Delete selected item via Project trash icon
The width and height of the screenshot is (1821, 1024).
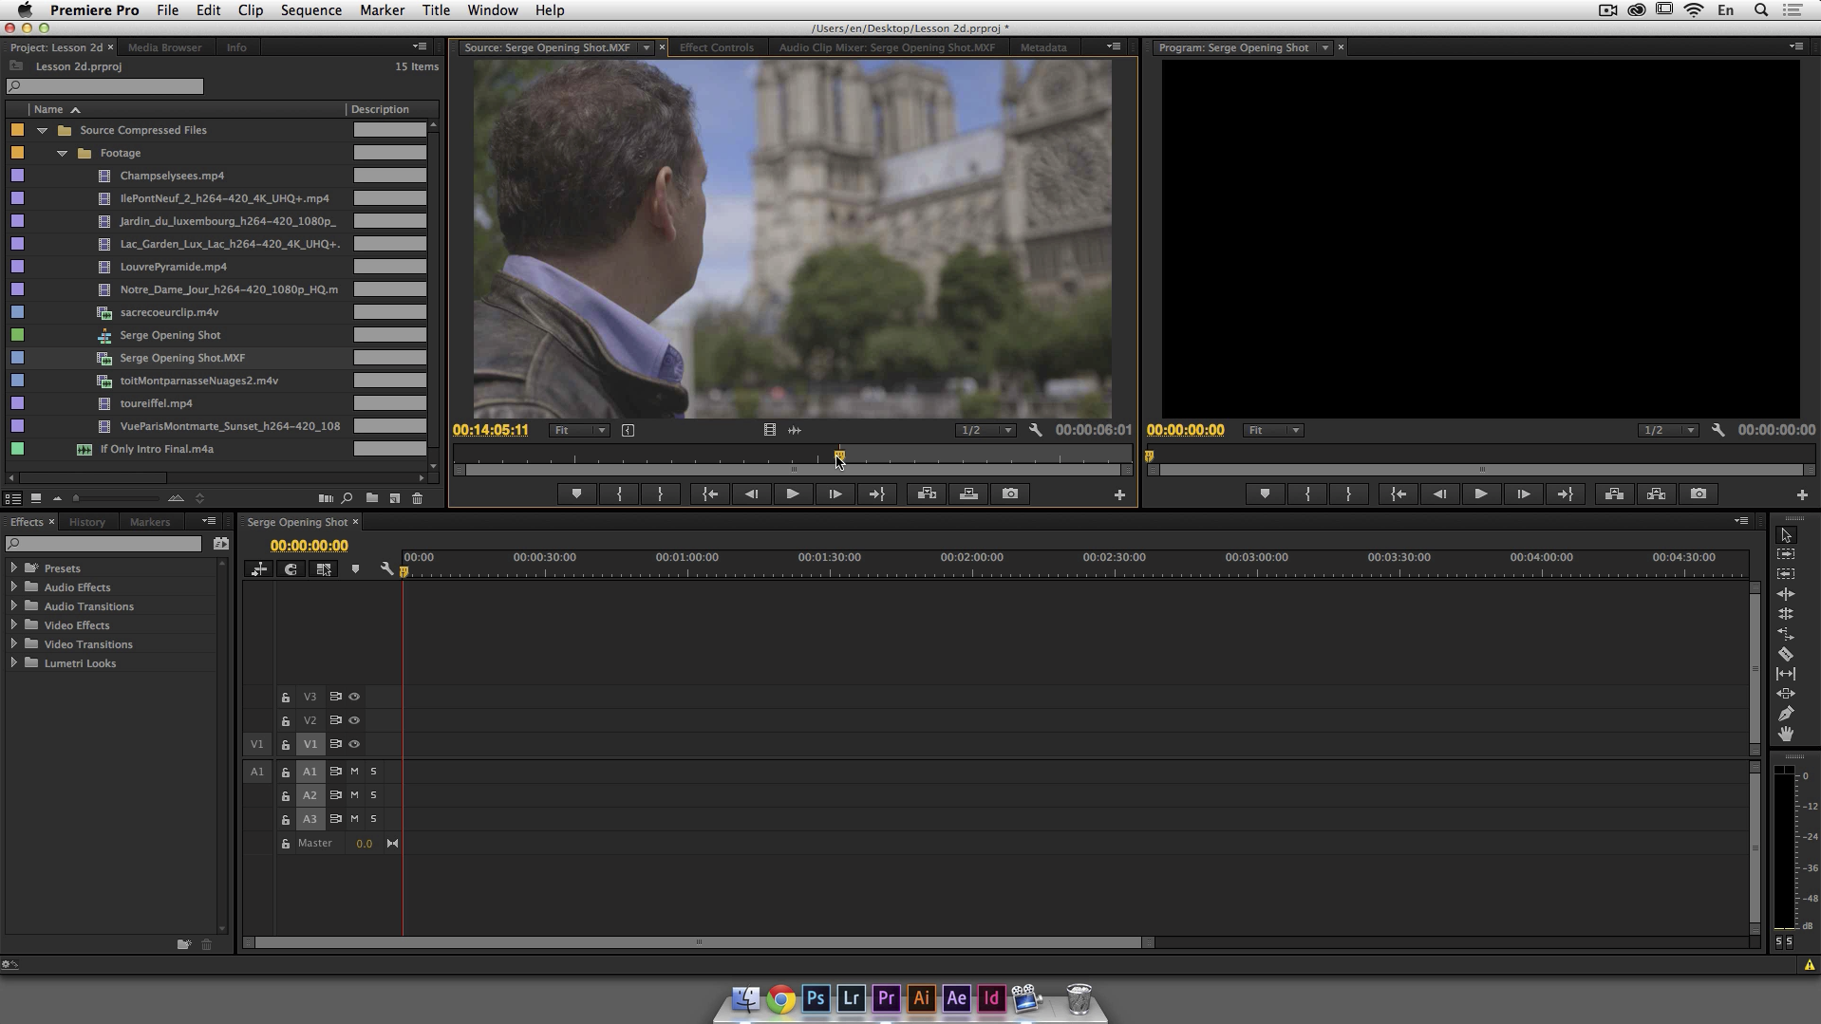point(417,498)
